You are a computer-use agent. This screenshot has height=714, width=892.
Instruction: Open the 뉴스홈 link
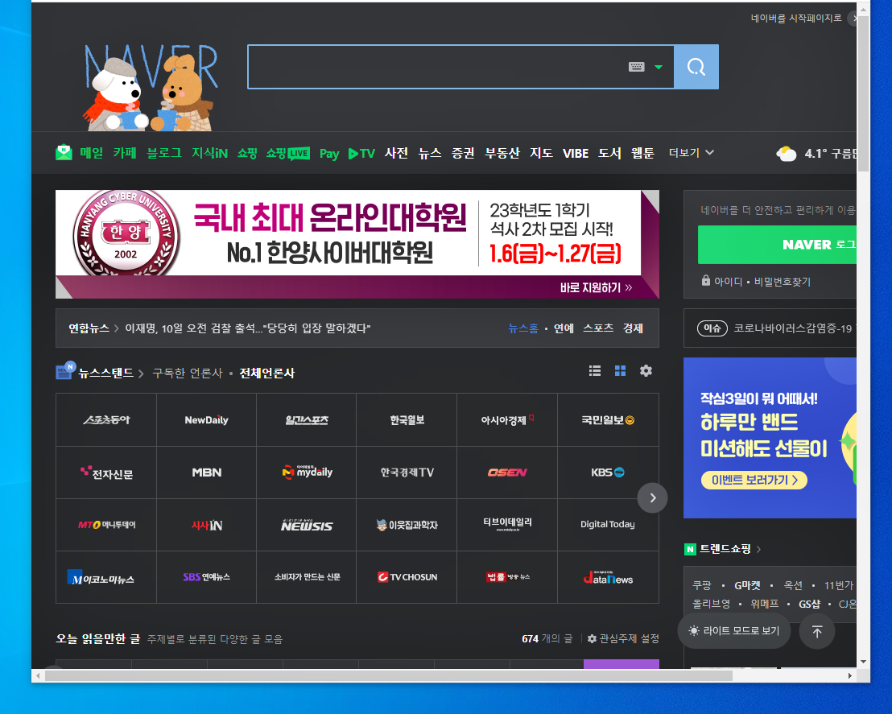(522, 328)
